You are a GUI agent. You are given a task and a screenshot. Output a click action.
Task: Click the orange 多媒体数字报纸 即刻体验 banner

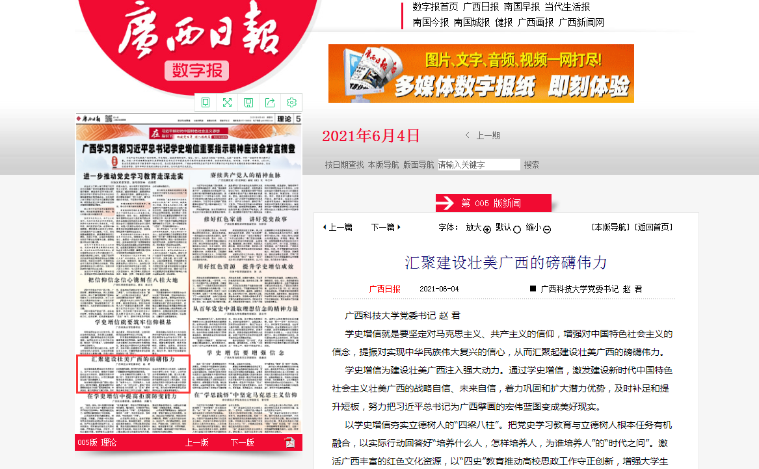[481, 74]
